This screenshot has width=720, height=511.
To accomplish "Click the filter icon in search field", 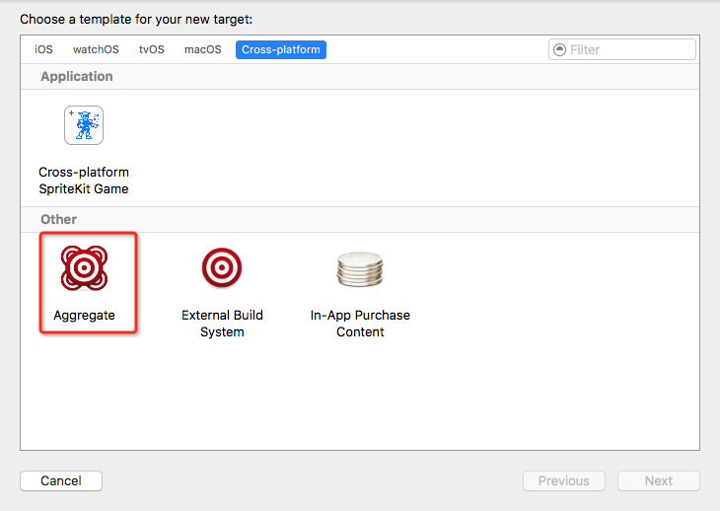I will (560, 49).
